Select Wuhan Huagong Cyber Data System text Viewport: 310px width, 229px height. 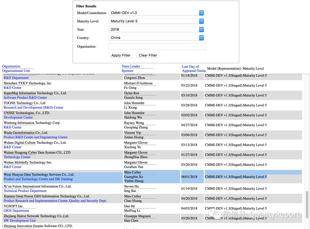tap(37, 152)
